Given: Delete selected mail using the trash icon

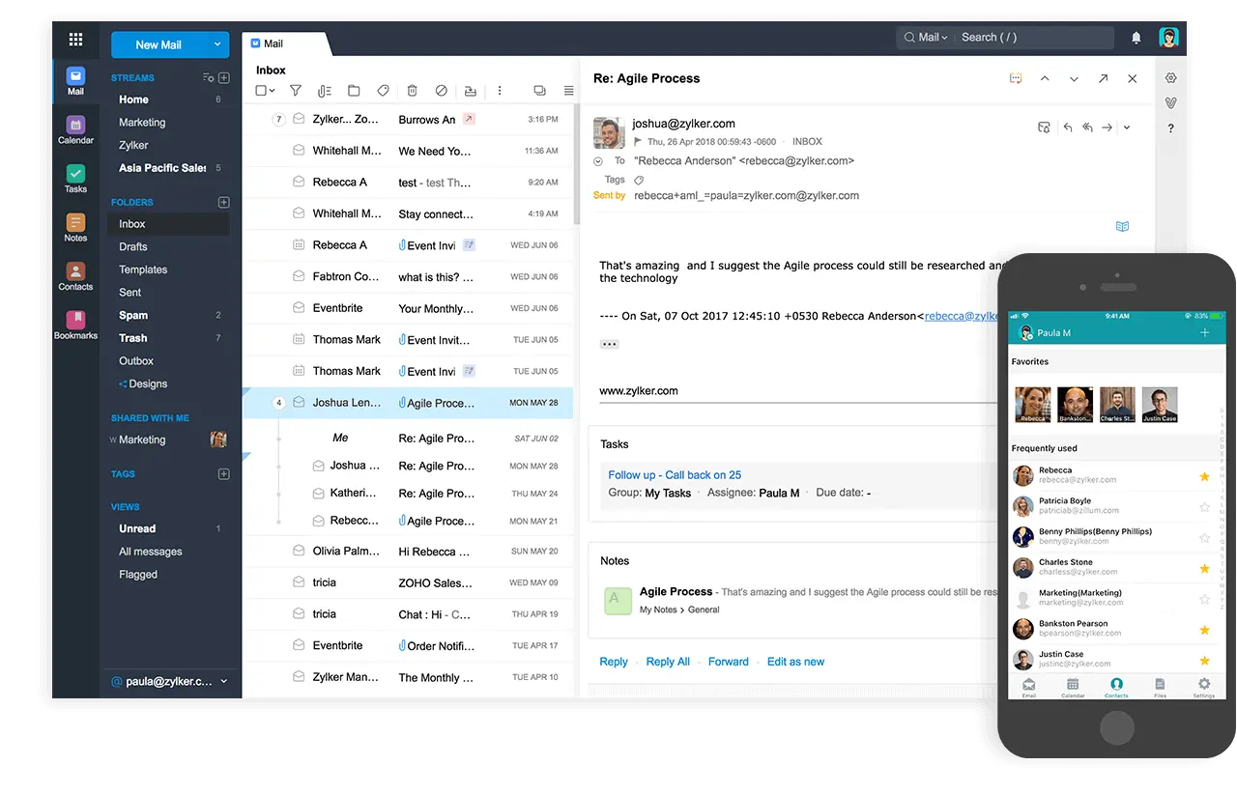Looking at the screenshot, I should (x=412, y=90).
